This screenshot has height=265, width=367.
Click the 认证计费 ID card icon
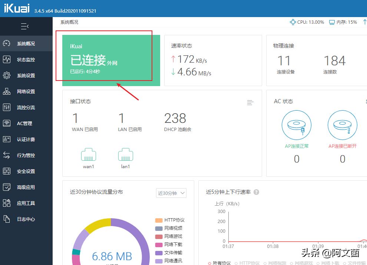pos(7,140)
